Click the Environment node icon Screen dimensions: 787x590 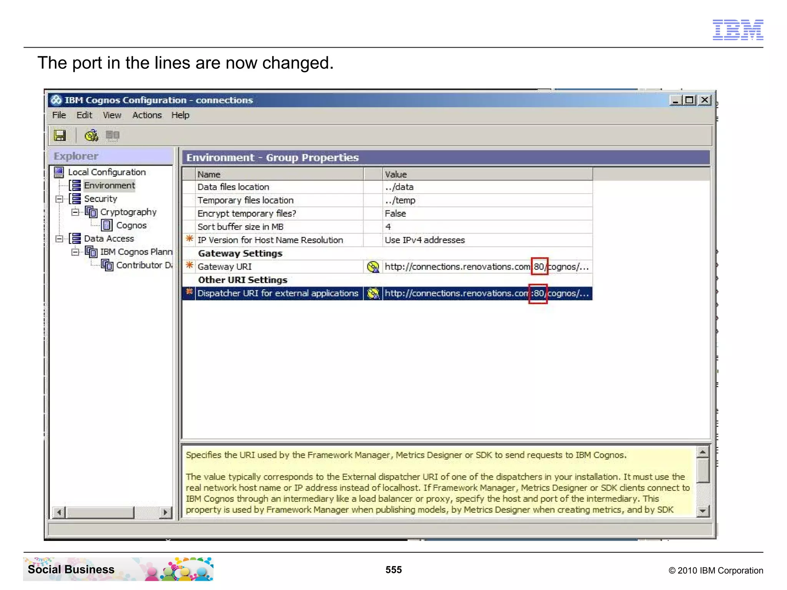click(x=75, y=186)
